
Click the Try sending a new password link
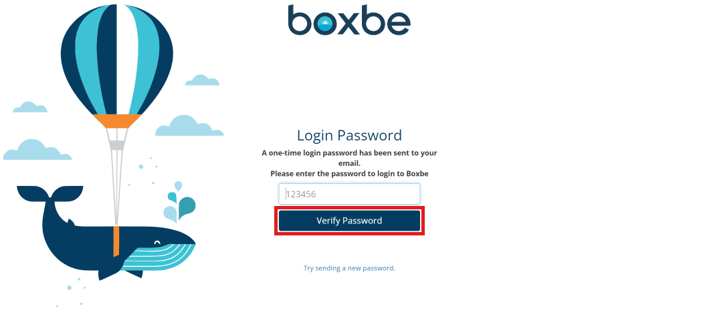point(349,268)
